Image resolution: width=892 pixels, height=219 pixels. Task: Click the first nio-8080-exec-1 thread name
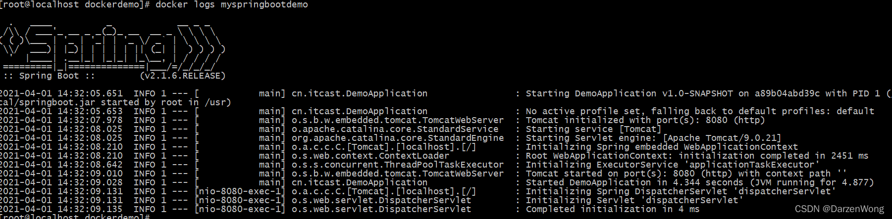tap(240, 191)
